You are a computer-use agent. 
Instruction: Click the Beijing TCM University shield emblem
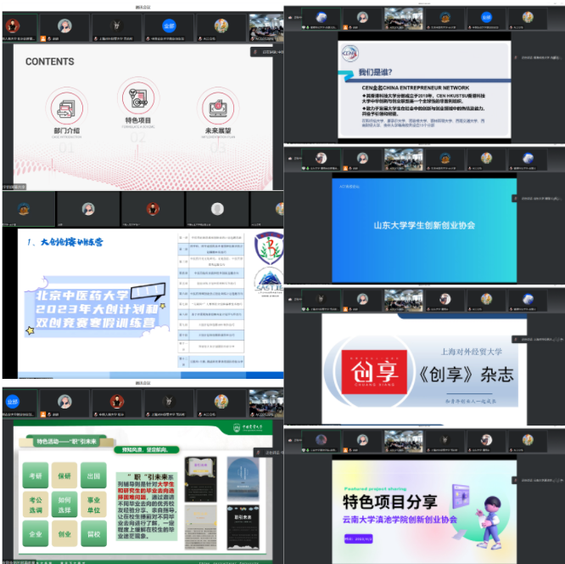(x=268, y=250)
